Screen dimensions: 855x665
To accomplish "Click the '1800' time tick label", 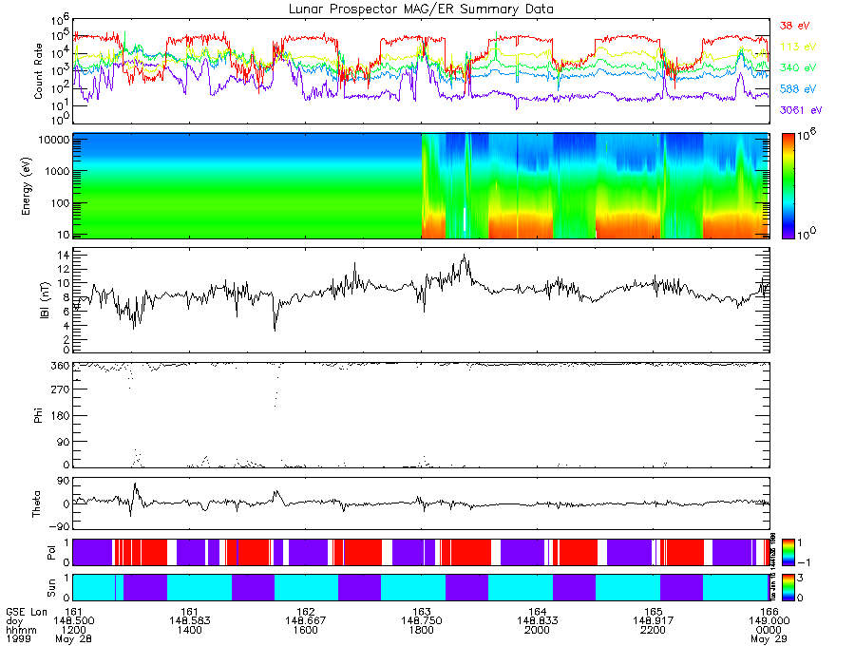I will pos(421,630).
